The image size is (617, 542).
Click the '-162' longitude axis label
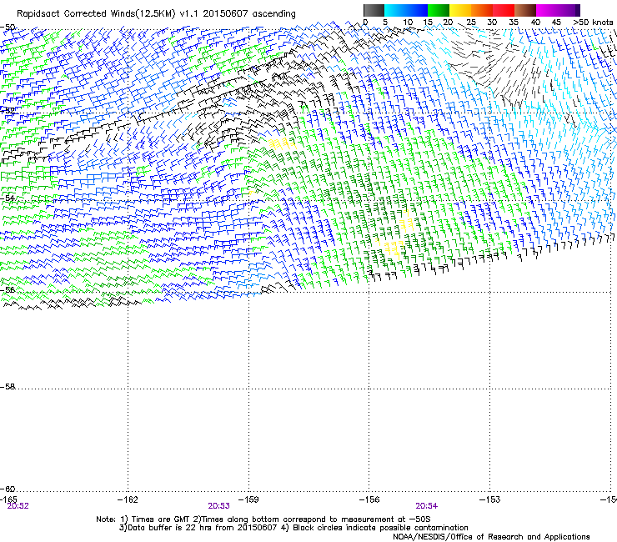tap(128, 499)
